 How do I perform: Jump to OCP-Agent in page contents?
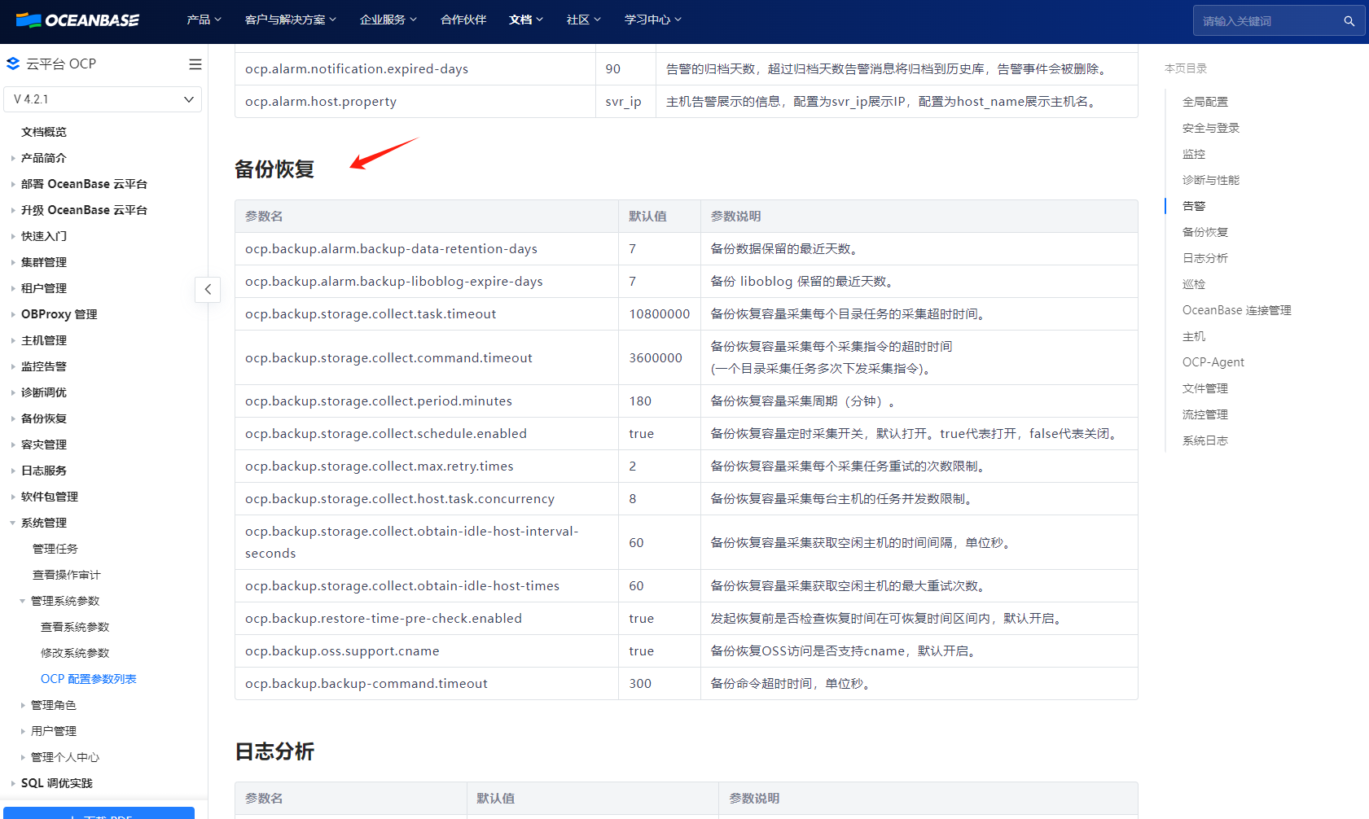1213,362
